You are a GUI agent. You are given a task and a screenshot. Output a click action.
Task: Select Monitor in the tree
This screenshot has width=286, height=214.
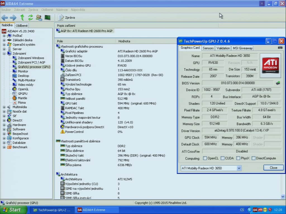tap(23, 71)
